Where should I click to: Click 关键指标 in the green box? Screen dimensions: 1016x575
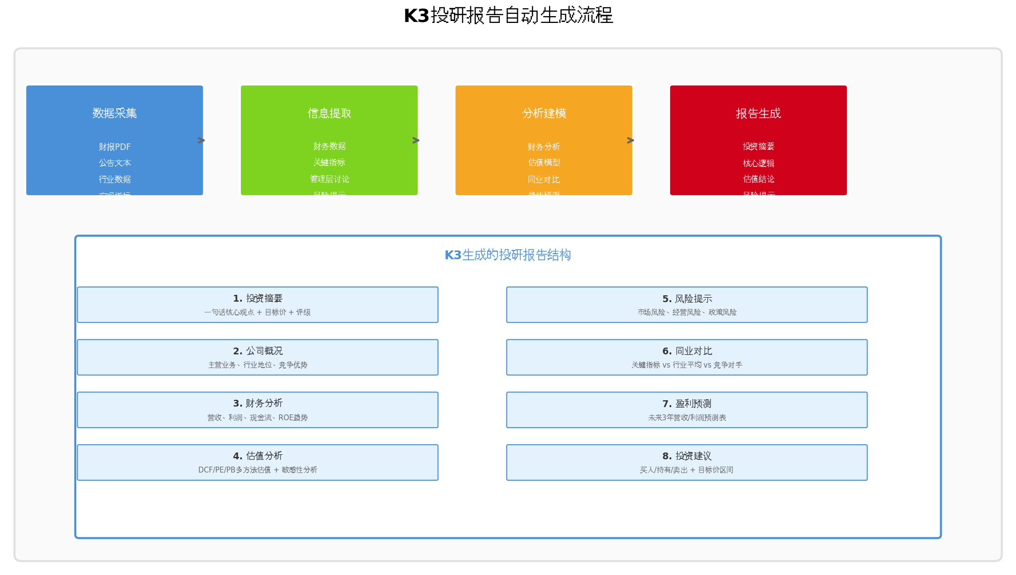pyautogui.click(x=329, y=163)
